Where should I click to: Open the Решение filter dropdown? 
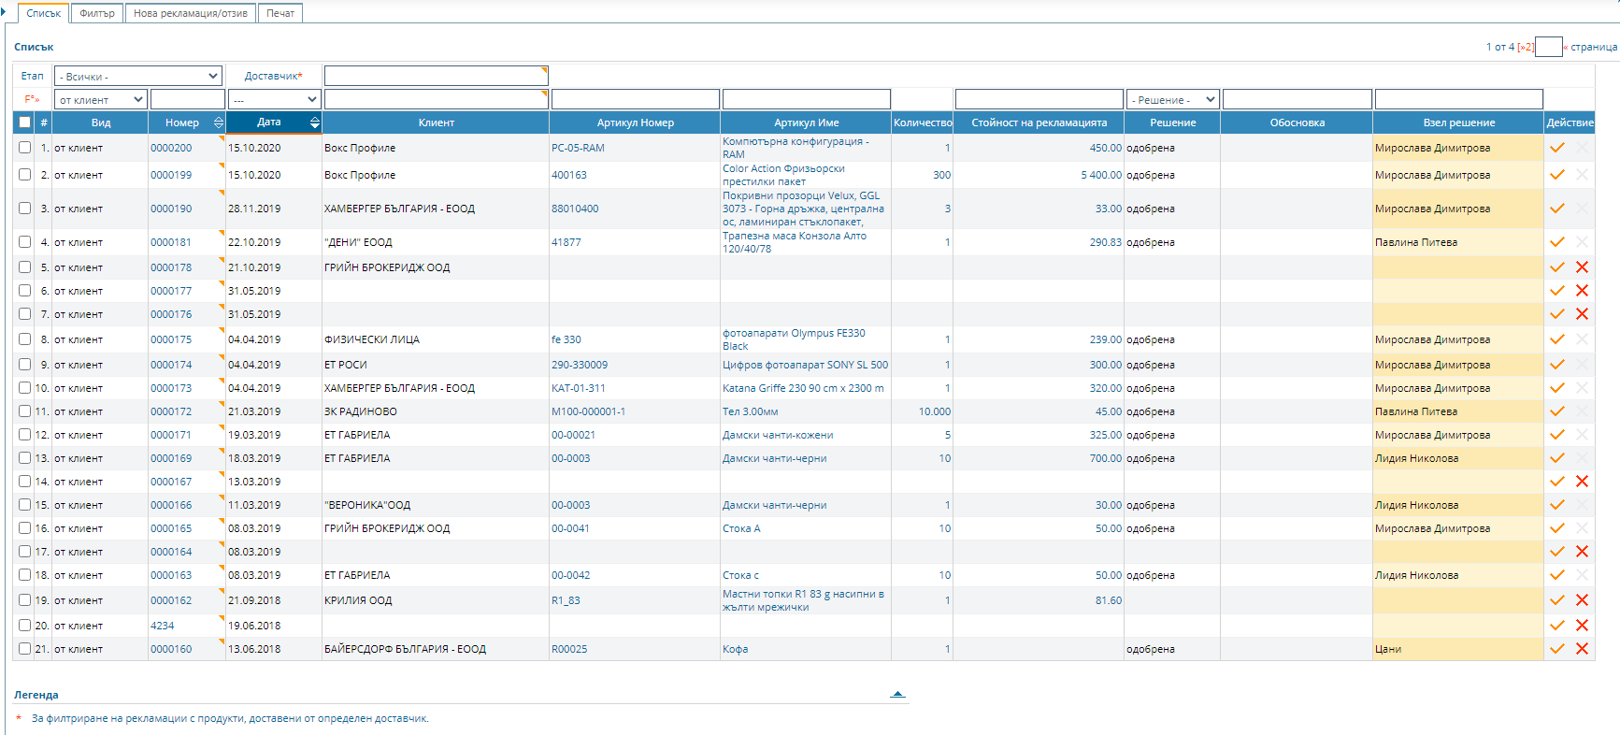(x=1173, y=99)
